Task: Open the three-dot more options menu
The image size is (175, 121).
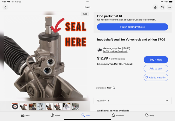Action: pyautogui.click(x=170, y=7)
